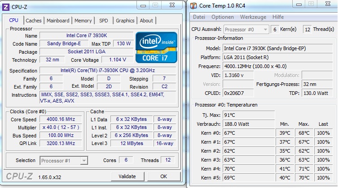Open the About tab
The width and height of the screenshot is (338, 188).
(146, 21)
